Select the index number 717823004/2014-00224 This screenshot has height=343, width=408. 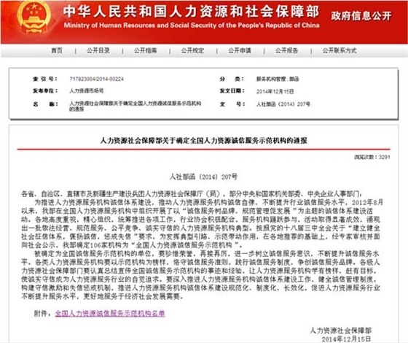96,79
